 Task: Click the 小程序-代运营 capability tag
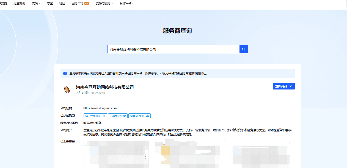(x=118, y=116)
